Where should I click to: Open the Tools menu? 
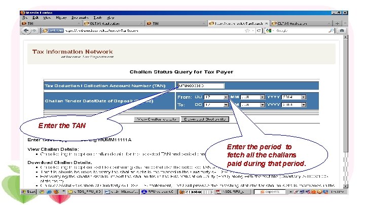pyautogui.click(x=98, y=17)
